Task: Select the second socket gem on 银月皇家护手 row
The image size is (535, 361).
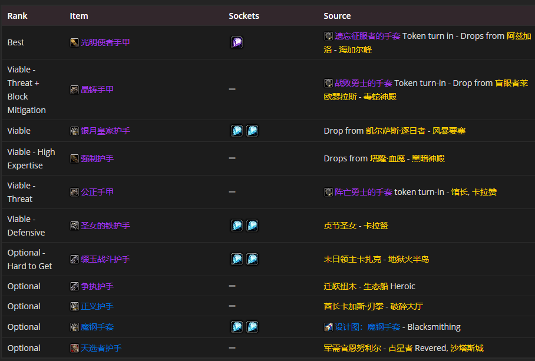Action: [252, 131]
